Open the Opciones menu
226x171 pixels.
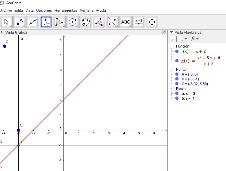pyautogui.click(x=44, y=11)
